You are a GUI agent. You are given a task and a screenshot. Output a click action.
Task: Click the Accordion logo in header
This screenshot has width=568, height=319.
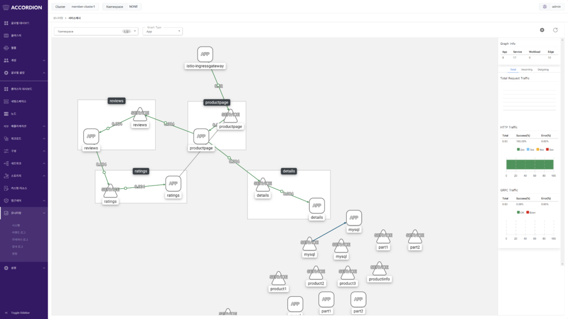[x=22, y=7]
